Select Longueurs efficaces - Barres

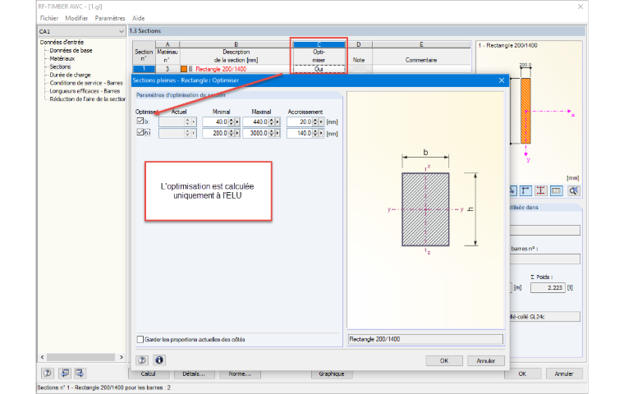[85, 91]
